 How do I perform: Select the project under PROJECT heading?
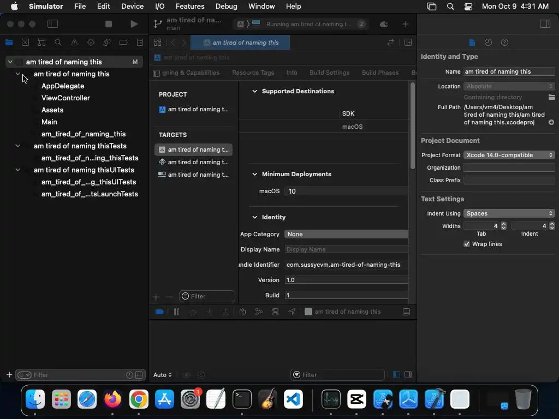pos(194,109)
